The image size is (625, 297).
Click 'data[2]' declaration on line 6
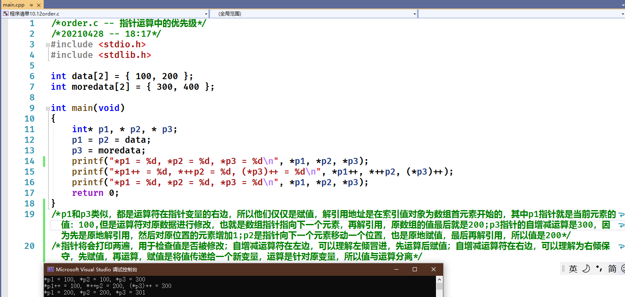click(x=90, y=76)
